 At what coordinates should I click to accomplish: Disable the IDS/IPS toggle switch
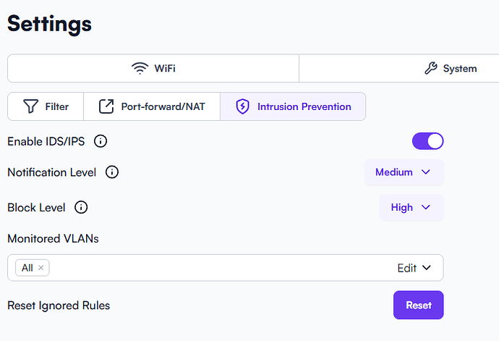[427, 141]
